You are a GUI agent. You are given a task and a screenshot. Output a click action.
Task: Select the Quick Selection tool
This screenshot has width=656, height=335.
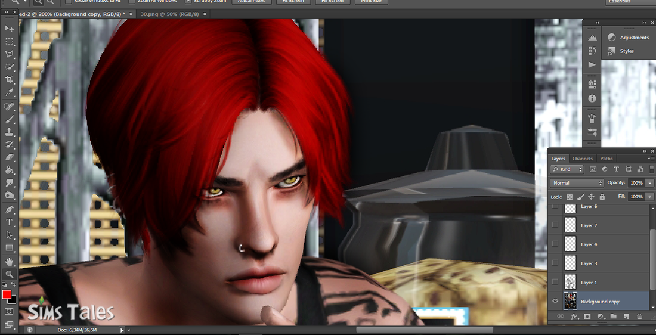[x=9, y=67]
